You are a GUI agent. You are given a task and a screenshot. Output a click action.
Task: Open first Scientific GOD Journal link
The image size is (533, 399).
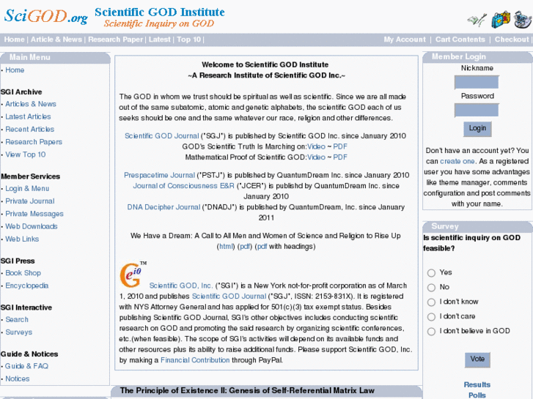tap(161, 136)
